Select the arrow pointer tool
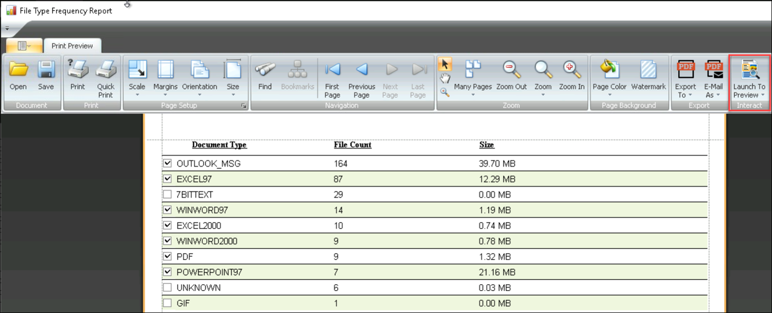The height and width of the screenshot is (313, 772). click(445, 64)
